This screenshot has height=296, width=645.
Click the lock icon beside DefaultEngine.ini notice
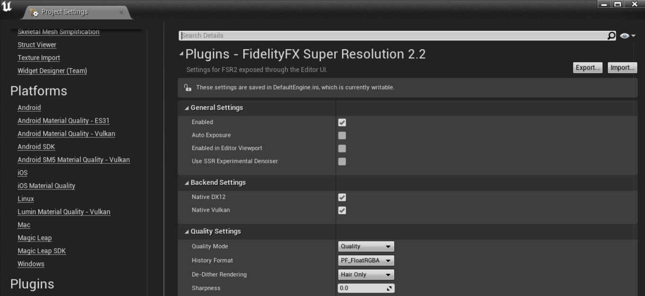188,88
